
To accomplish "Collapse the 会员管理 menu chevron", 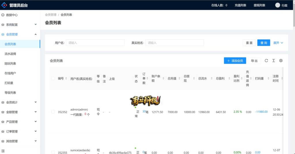I will click(35, 34).
